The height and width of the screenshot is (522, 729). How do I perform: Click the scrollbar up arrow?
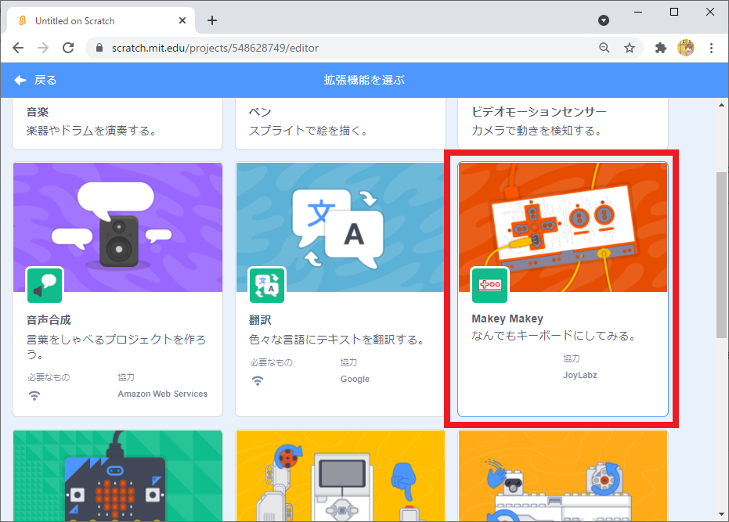722,105
